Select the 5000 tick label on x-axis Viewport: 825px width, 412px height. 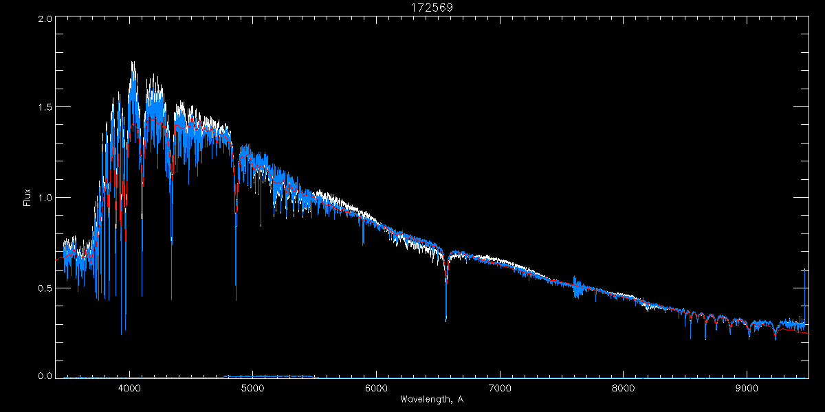click(252, 386)
